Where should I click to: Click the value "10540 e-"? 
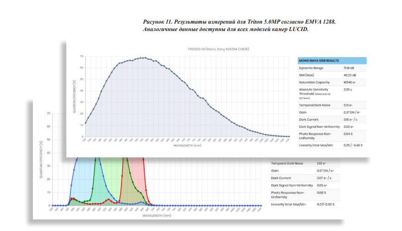[350, 82]
